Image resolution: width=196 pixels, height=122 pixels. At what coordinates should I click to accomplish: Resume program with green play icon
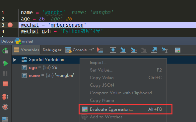pyautogui.click(x=5, y=63)
